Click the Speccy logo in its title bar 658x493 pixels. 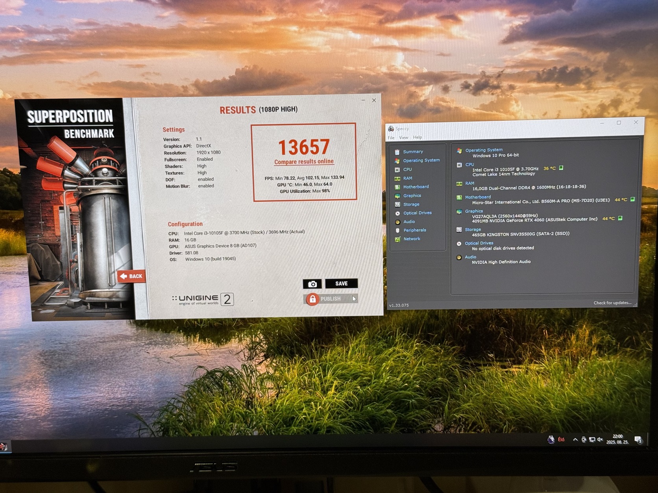[x=391, y=129]
